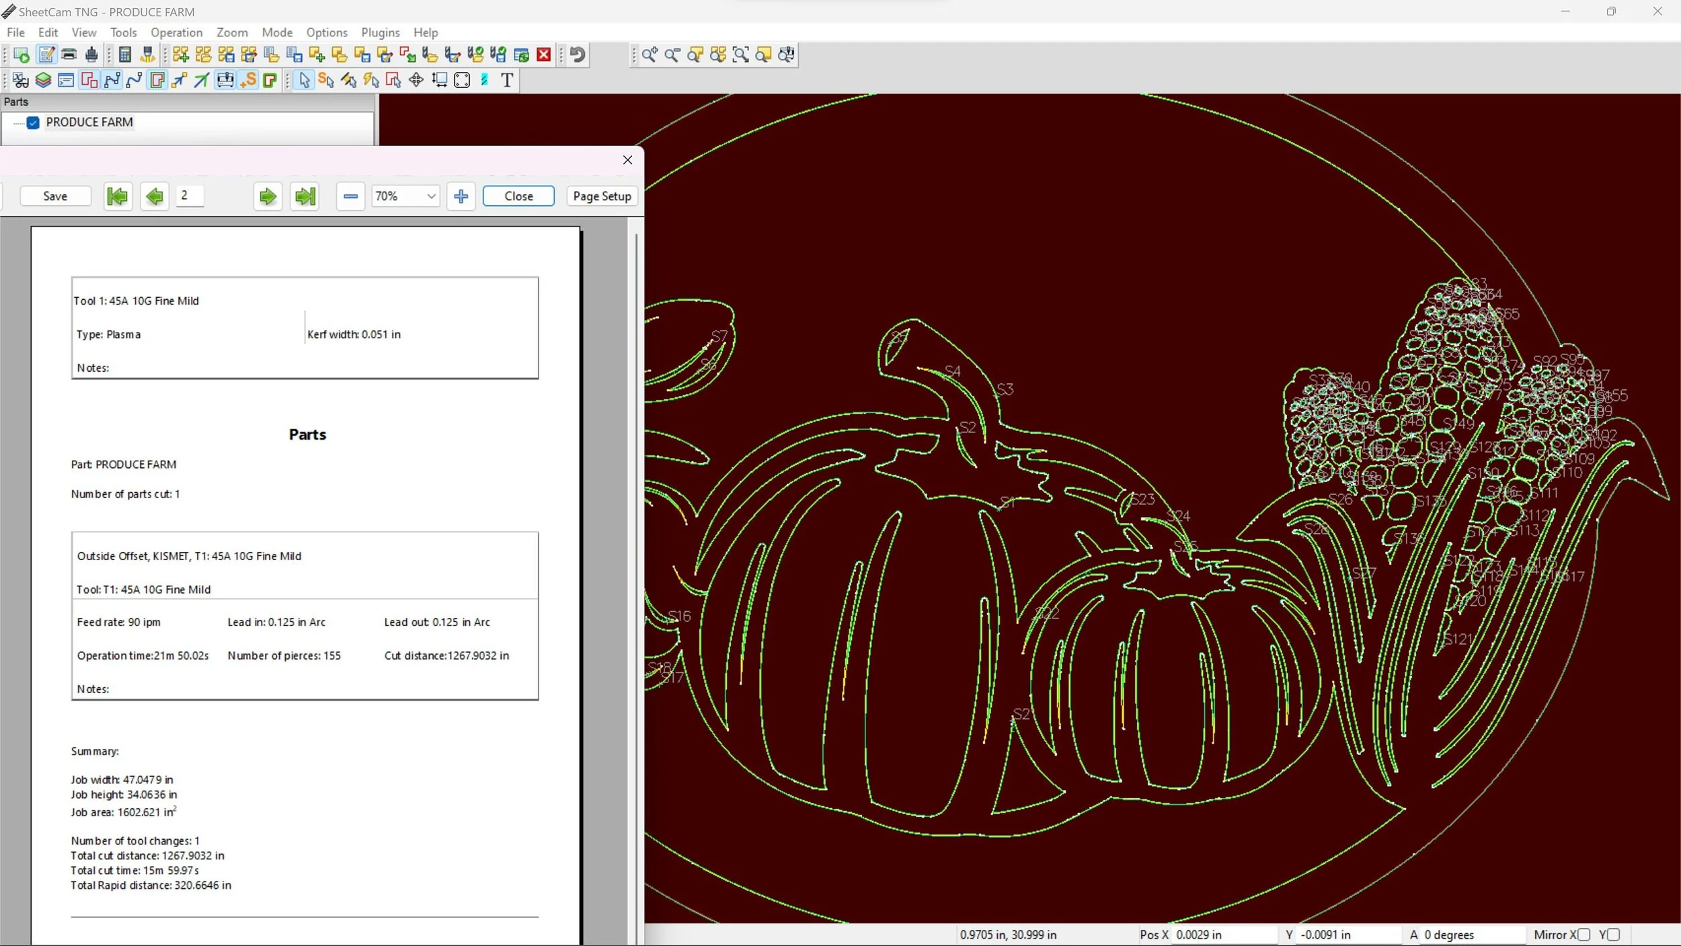Image resolution: width=1681 pixels, height=946 pixels.
Task: Open the Plugins menu
Action: [x=380, y=32]
